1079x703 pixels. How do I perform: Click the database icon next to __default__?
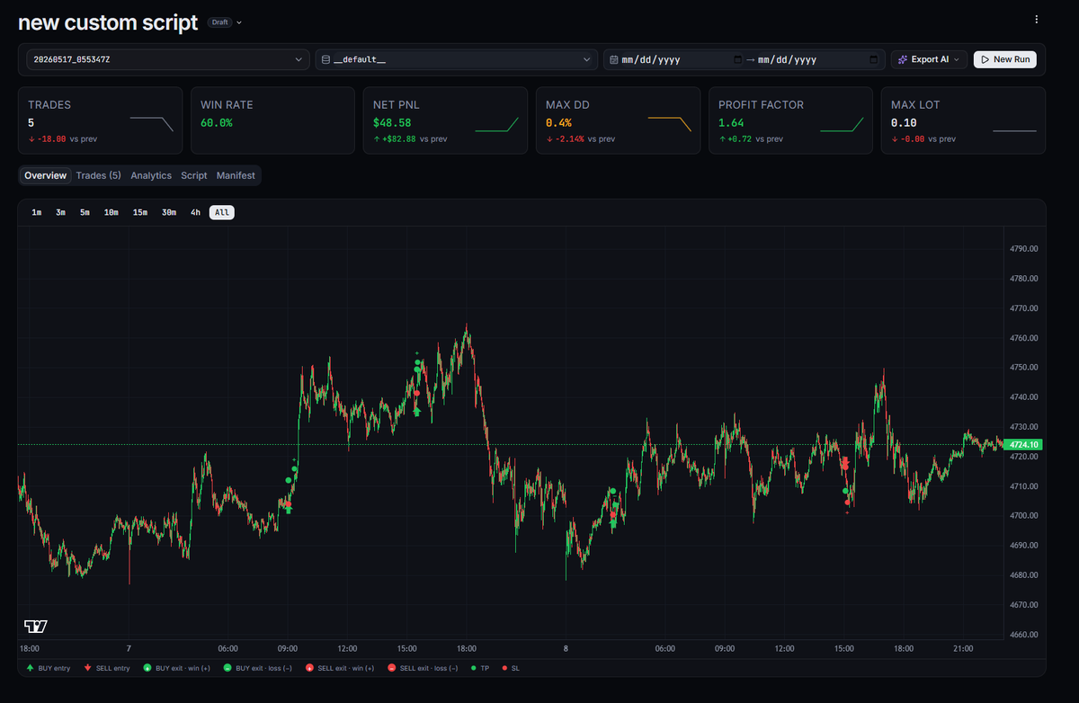[x=325, y=59]
